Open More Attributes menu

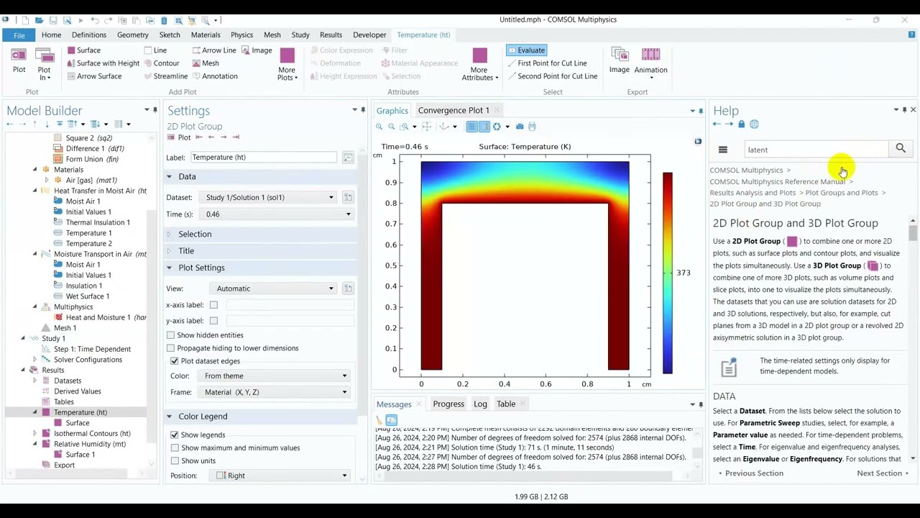(479, 65)
